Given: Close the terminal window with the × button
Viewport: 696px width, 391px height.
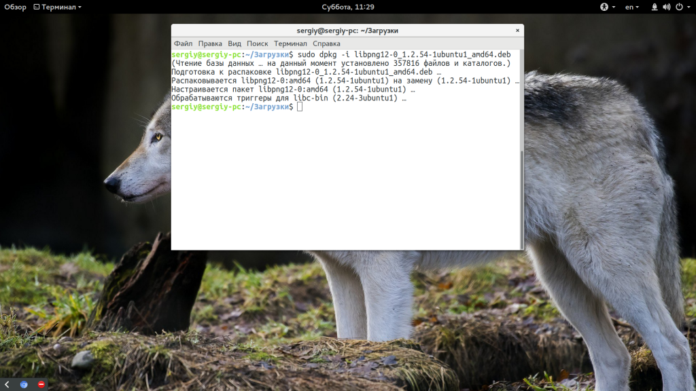Looking at the screenshot, I should tap(517, 31).
